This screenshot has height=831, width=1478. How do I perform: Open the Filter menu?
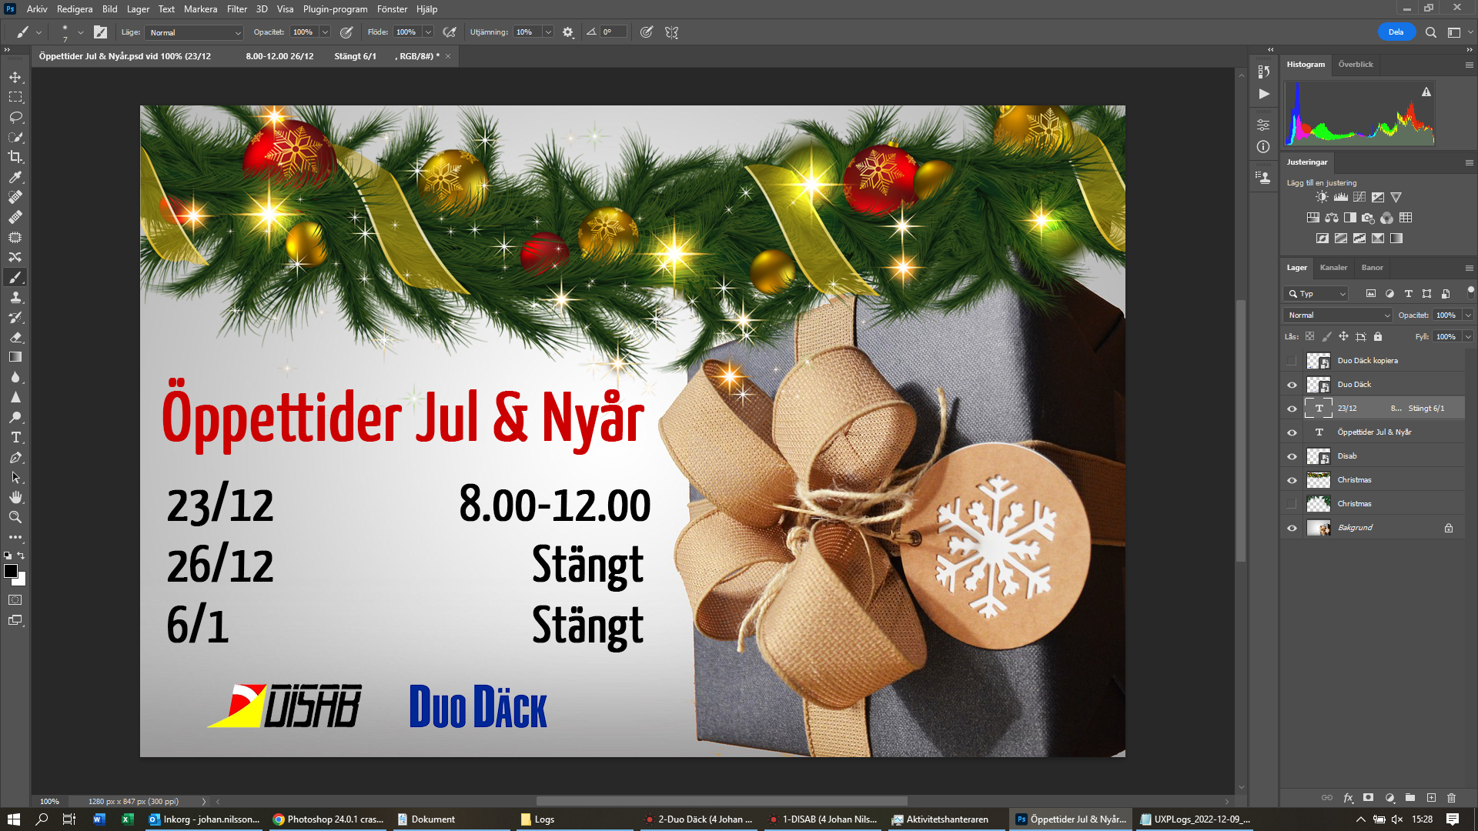pyautogui.click(x=236, y=9)
